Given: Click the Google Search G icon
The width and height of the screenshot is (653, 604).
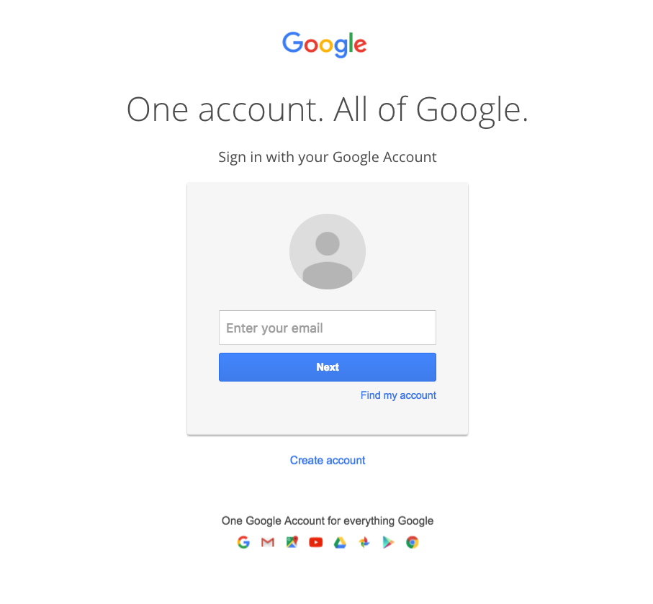Looking at the screenshot, I should (243, 542).
